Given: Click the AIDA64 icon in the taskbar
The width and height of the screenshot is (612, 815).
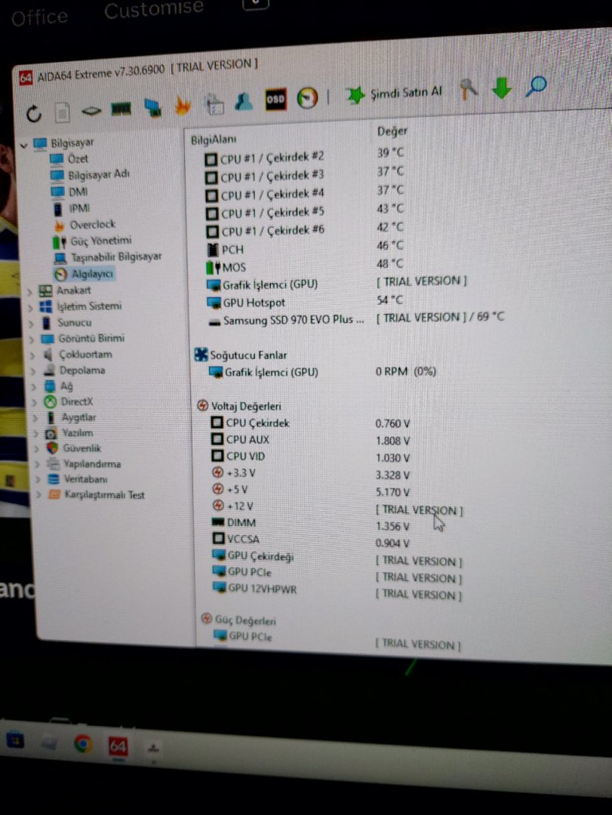Looking at the screenshot, I should (118, 747).
